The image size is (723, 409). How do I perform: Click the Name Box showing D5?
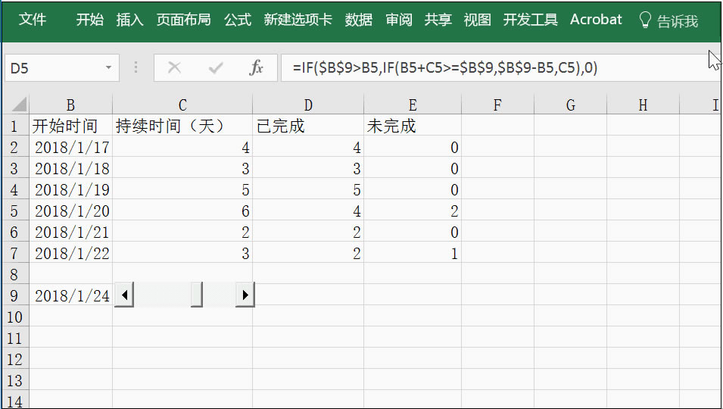[62, 68]
